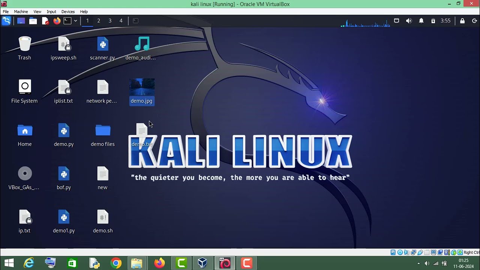Select the ip.txt locked file icon

(24, 221)
